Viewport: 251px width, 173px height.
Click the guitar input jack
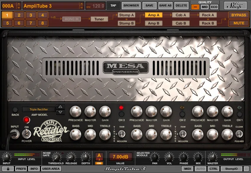15,134
